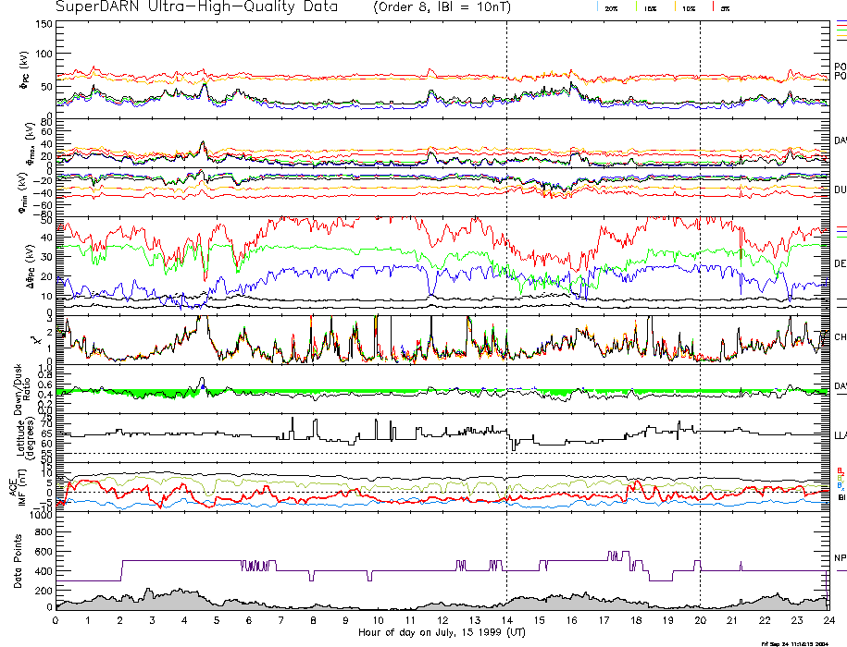Click the 20% legend entry at top

[611, 7]
